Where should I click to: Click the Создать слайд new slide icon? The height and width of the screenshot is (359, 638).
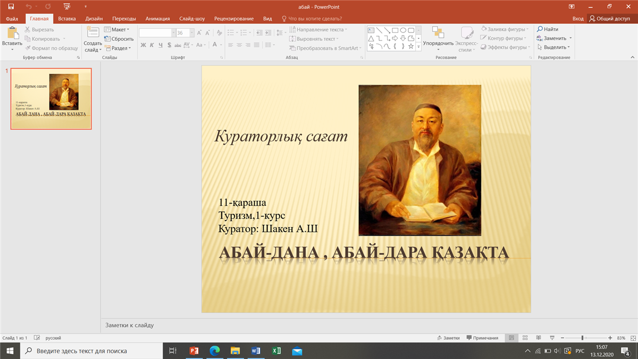(x=93, y=33)
